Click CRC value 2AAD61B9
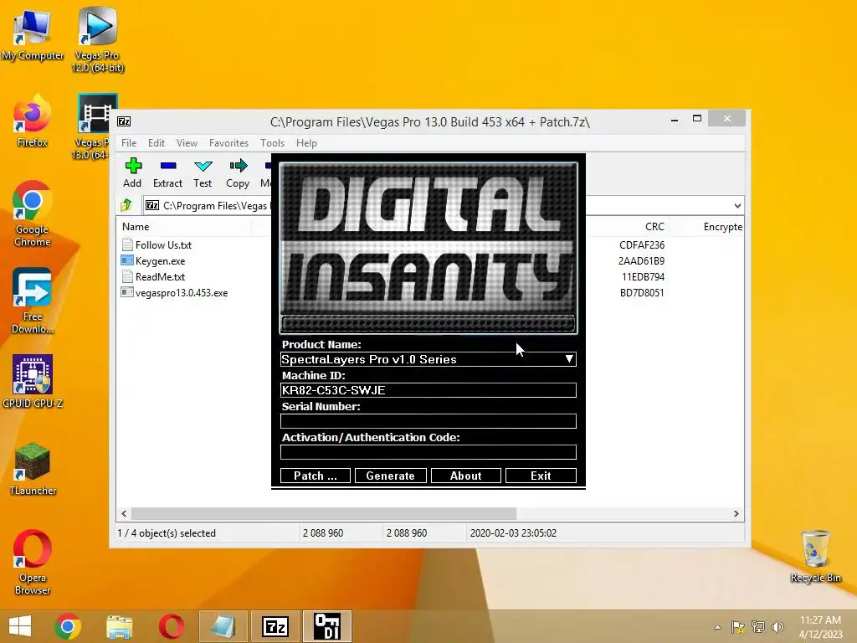Image resolution: width=857 pixels, height=643 pixels. click(641, 261)
